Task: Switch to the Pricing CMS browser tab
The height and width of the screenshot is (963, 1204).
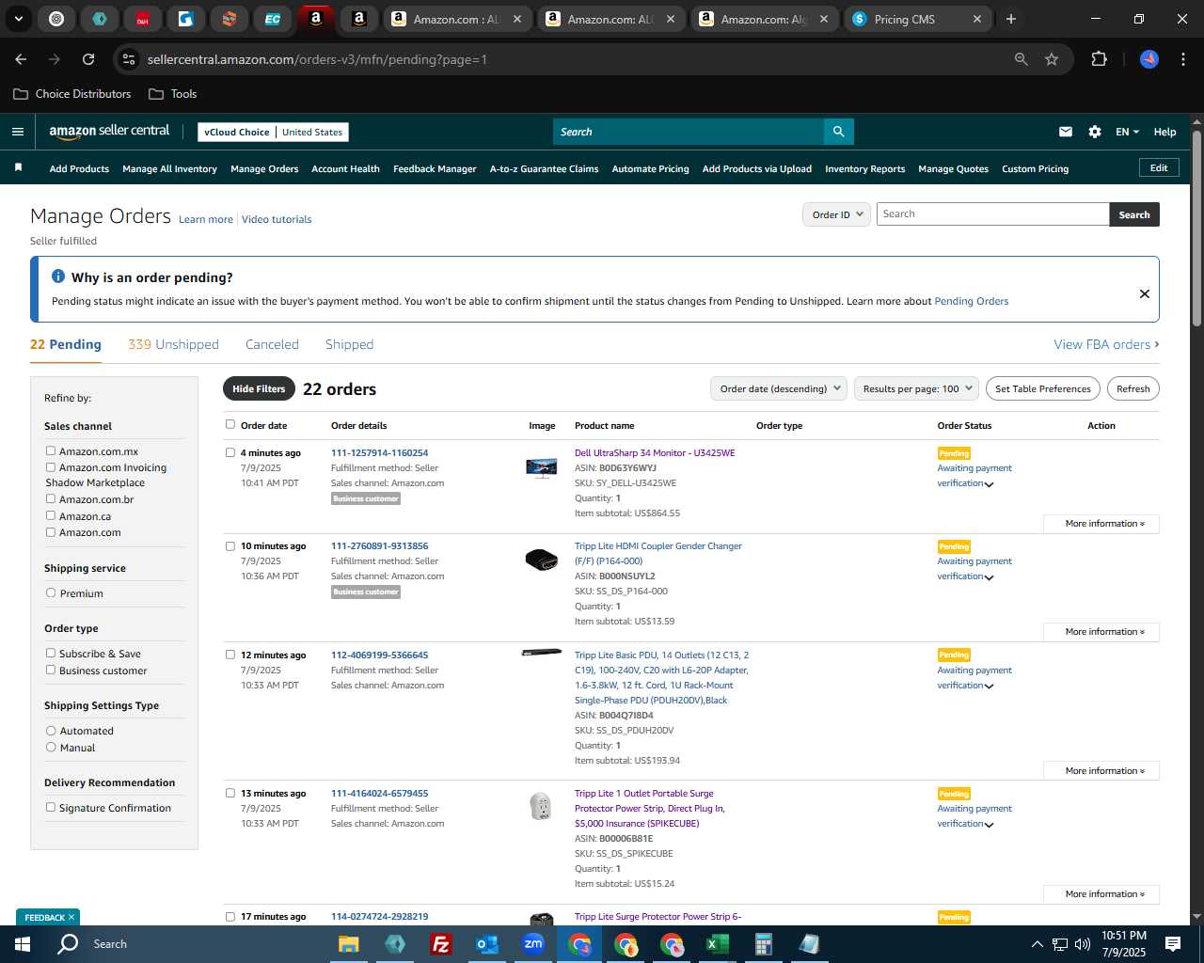Action: click(x=918, y=19)
